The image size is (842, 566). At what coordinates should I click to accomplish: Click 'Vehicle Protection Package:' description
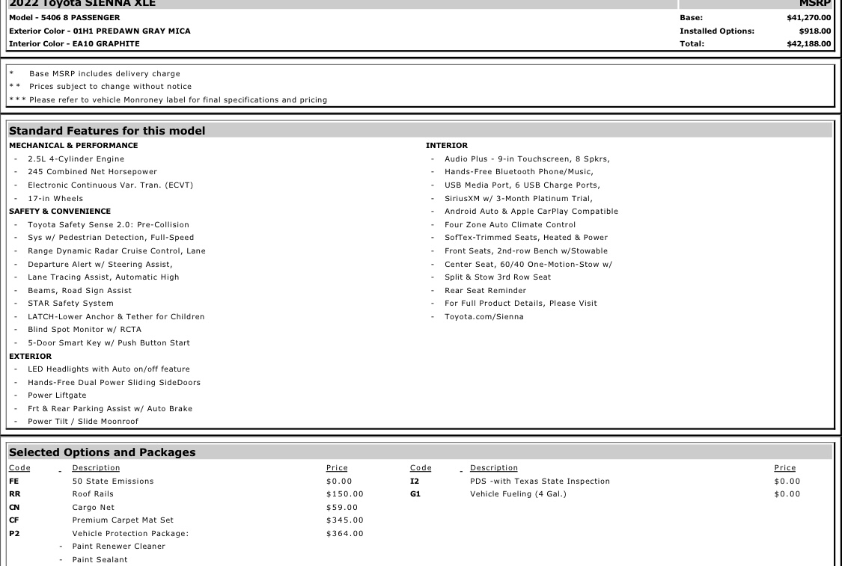pos(130,534)
